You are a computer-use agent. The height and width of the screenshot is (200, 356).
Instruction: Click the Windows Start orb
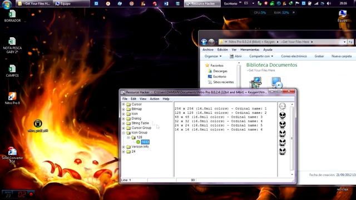[7, 4]
